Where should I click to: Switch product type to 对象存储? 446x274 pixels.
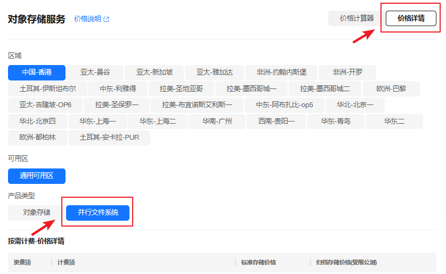[x=36, y=213]
